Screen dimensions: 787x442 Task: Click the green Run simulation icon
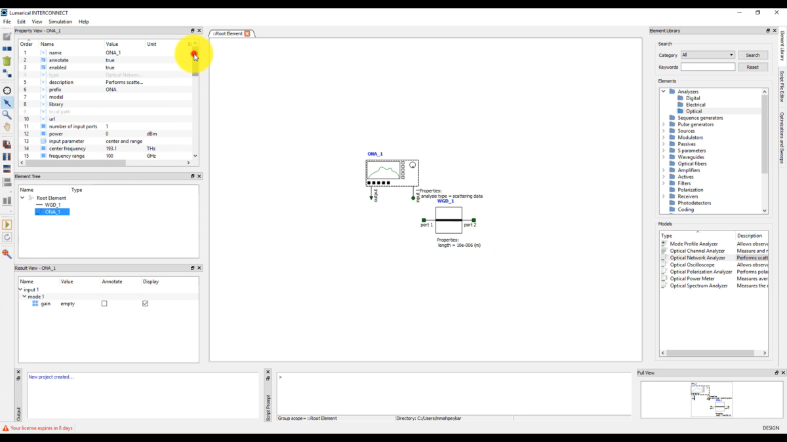coord(7,225)
